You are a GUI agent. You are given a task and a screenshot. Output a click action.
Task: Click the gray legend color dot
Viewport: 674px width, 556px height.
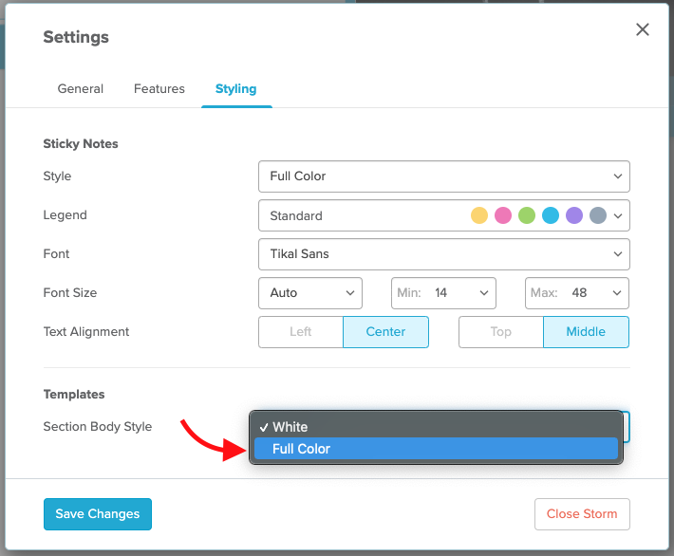[598, 215]
